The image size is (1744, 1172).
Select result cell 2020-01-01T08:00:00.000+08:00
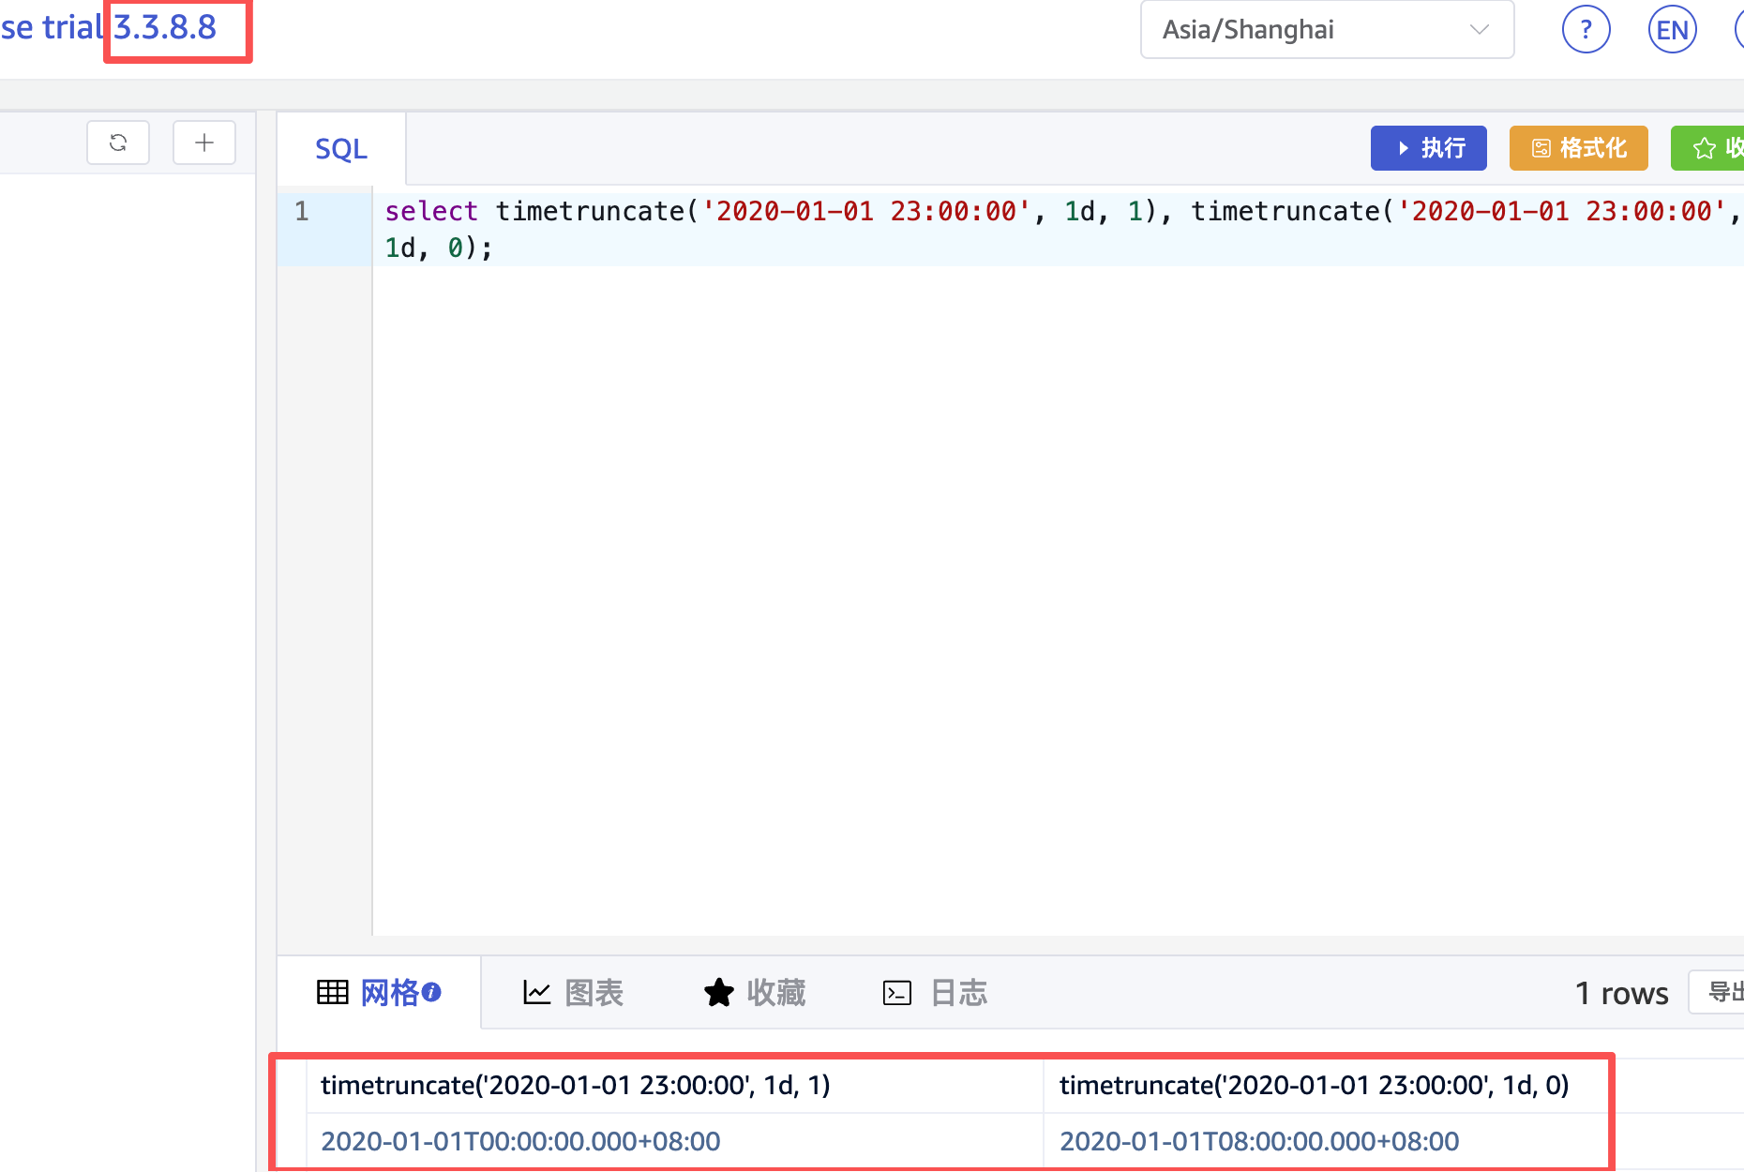click(x=1258, y=1141)
